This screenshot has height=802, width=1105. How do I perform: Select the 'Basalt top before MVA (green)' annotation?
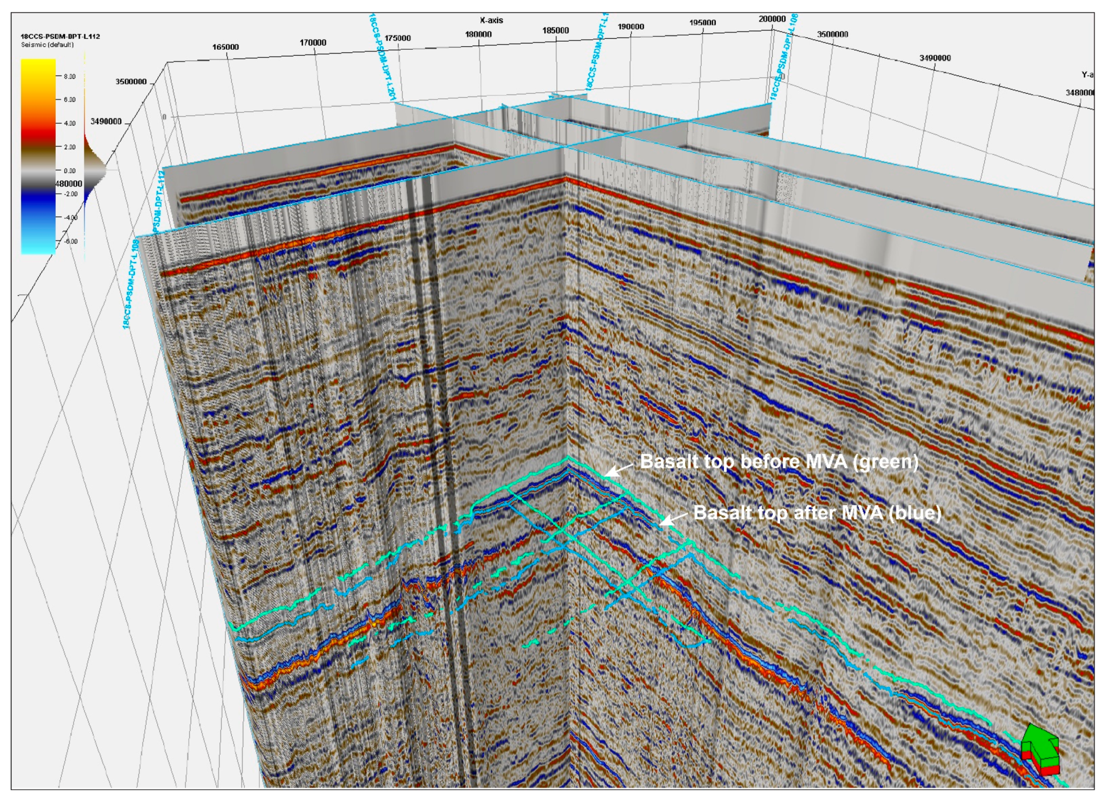point(779,461)
